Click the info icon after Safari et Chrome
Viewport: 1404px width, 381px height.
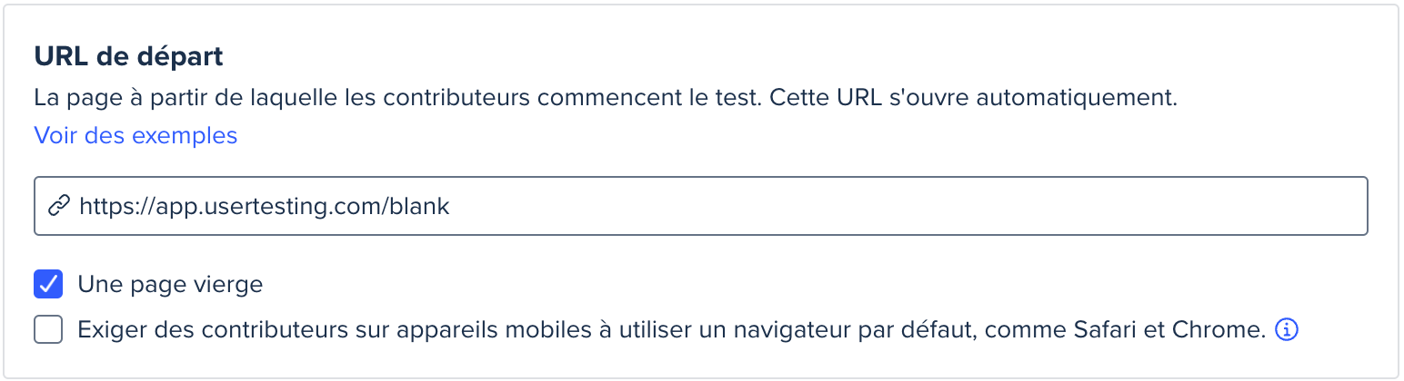tap(1287, 329)
